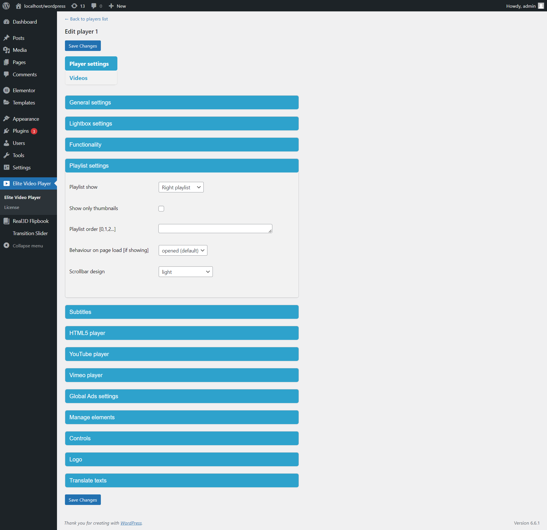Click the admin avatar icon at top right
This screenshot has width=547, height=530.
click(x=541, y=6)
